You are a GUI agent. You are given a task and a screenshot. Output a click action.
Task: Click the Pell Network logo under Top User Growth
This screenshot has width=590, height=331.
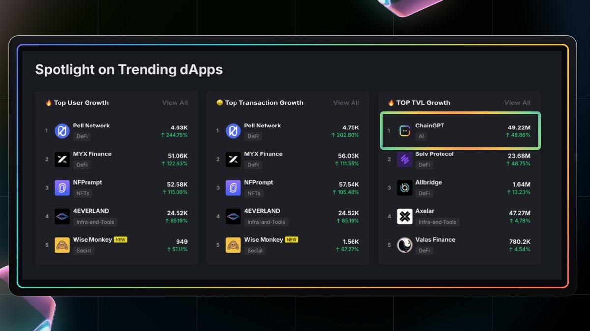(62, 131)
